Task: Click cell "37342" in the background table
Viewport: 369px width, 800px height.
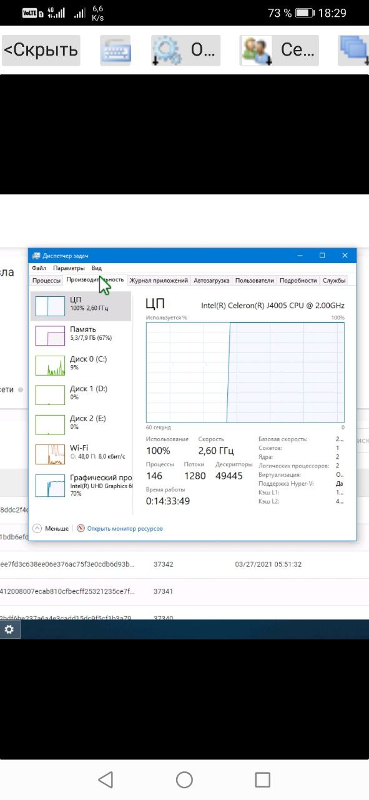Action: coord(164,564)
